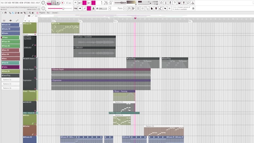Select Table pattern in picker
The width and height of the screenshot is (254, 143).
coord(10,67)
